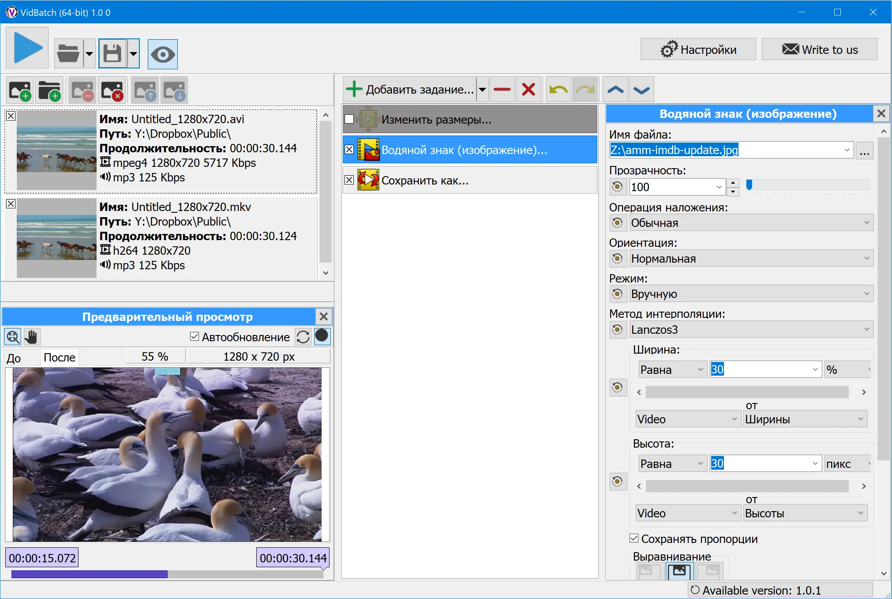The height and width of the screenshot is (599, 892).
Task: Open dropdown arrow beside Добавить задание
Action: coord(482,90)
